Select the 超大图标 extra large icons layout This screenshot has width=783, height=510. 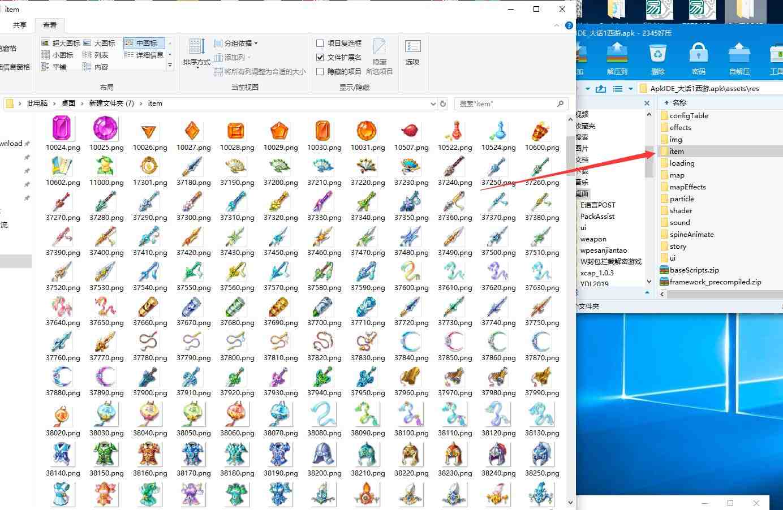tap(61, 43)
